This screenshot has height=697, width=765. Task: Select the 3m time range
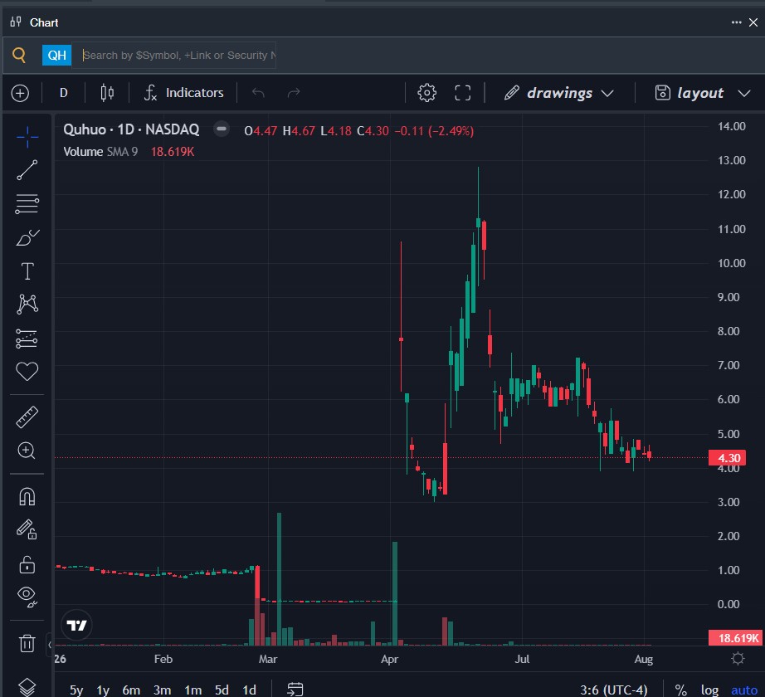(x=162, y=690)
